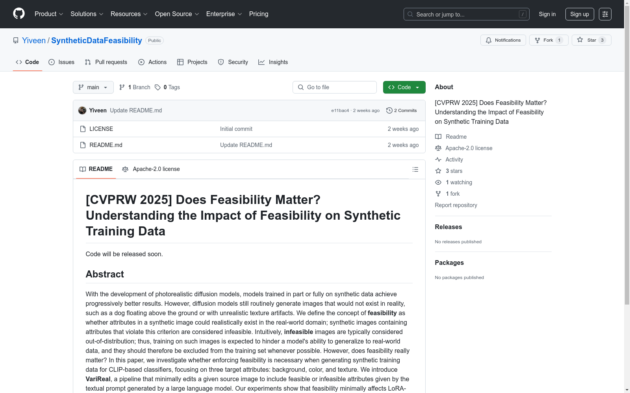Click the book icon beside Readme
Viewport: 630px width, 393px height.
tap(438, 137)
